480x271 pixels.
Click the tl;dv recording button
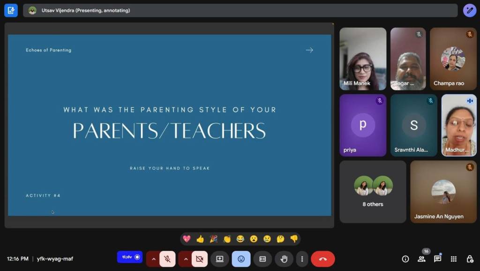[x=130, y=257]
